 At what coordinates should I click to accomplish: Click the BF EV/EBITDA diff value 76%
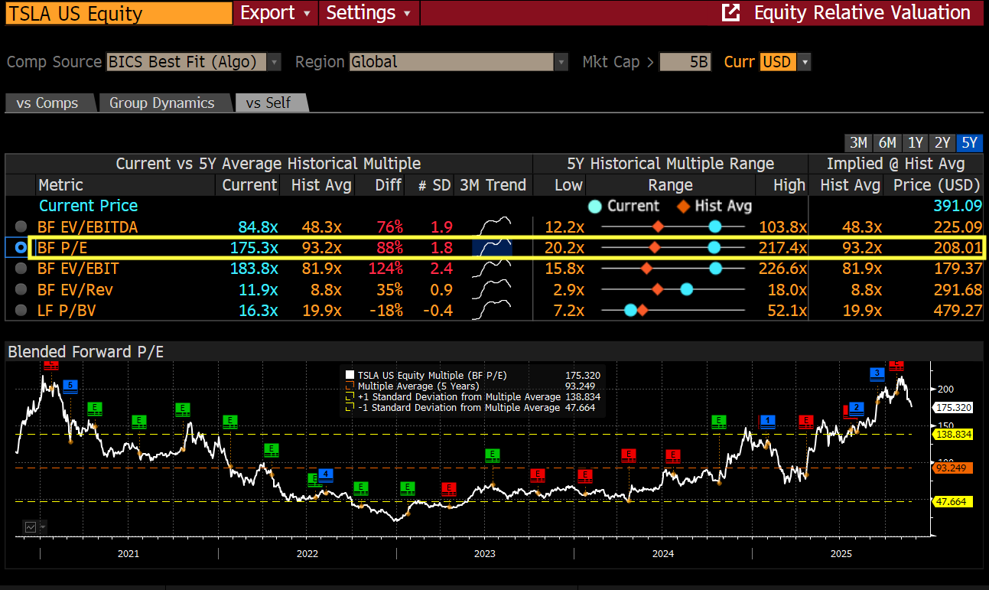coord(389,227)
